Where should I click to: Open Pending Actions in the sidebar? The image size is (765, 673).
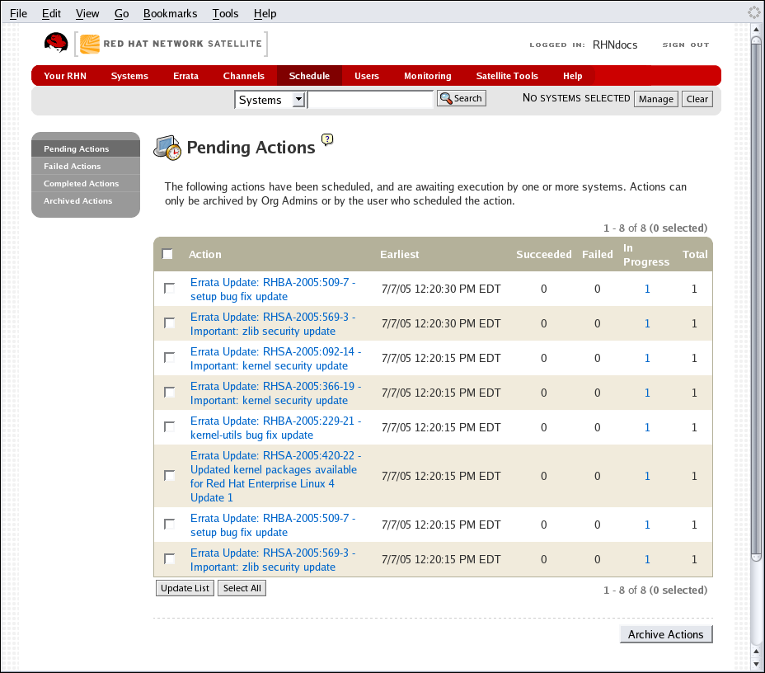click(x=86, y=148)
